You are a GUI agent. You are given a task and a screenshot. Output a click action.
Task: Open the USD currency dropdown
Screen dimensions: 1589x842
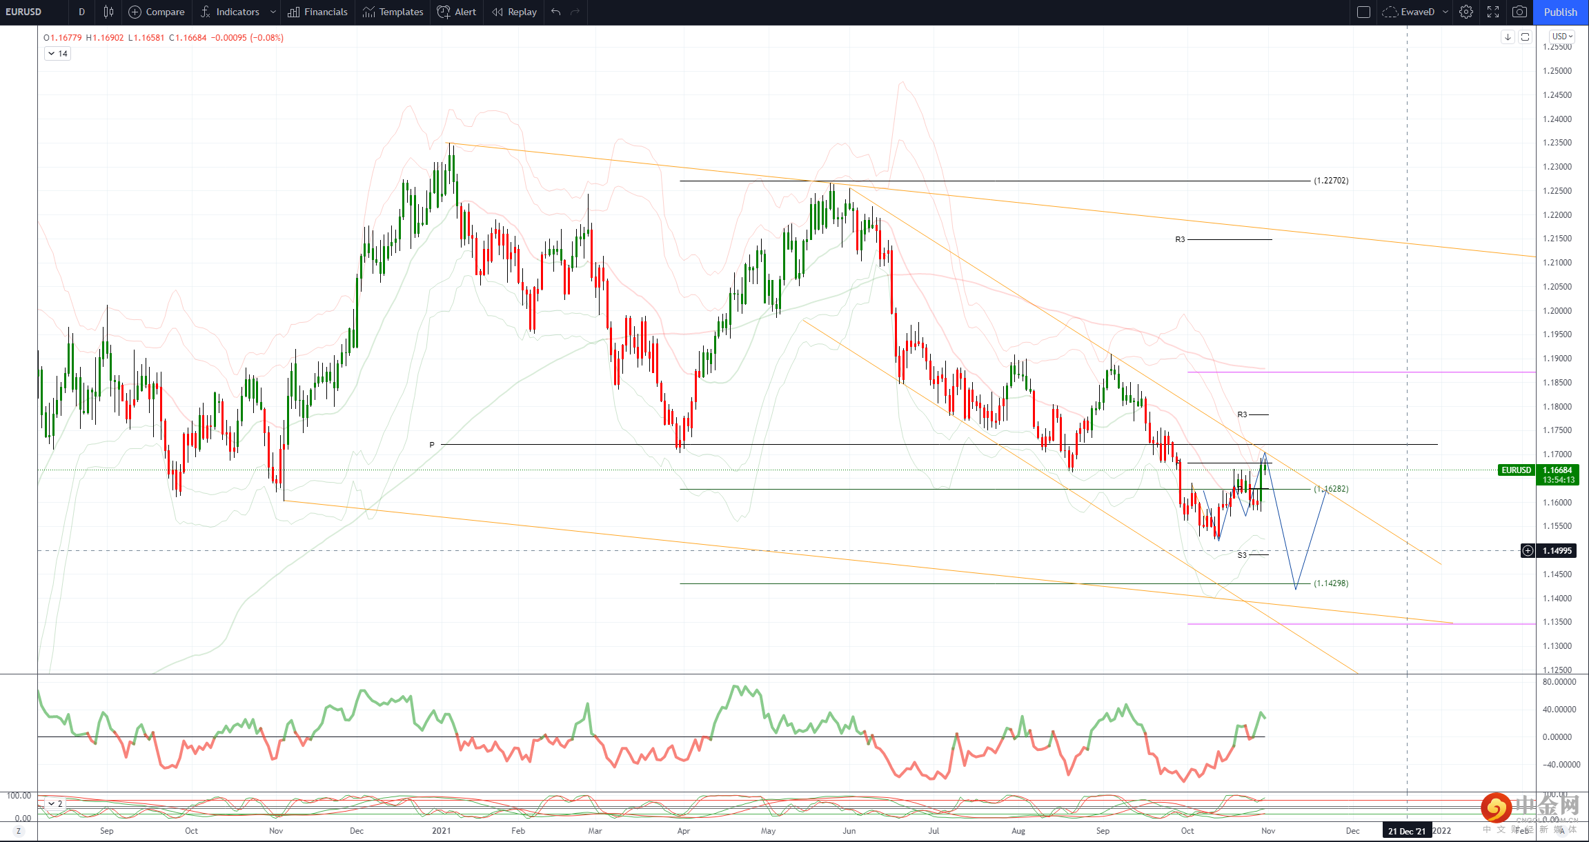[1562, 37]
